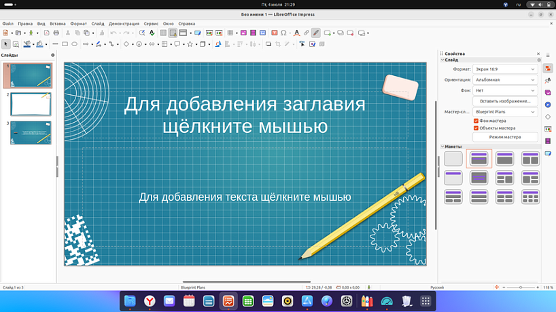
Task: Select the Rectangle shape tool
Action: pos(65,44)
